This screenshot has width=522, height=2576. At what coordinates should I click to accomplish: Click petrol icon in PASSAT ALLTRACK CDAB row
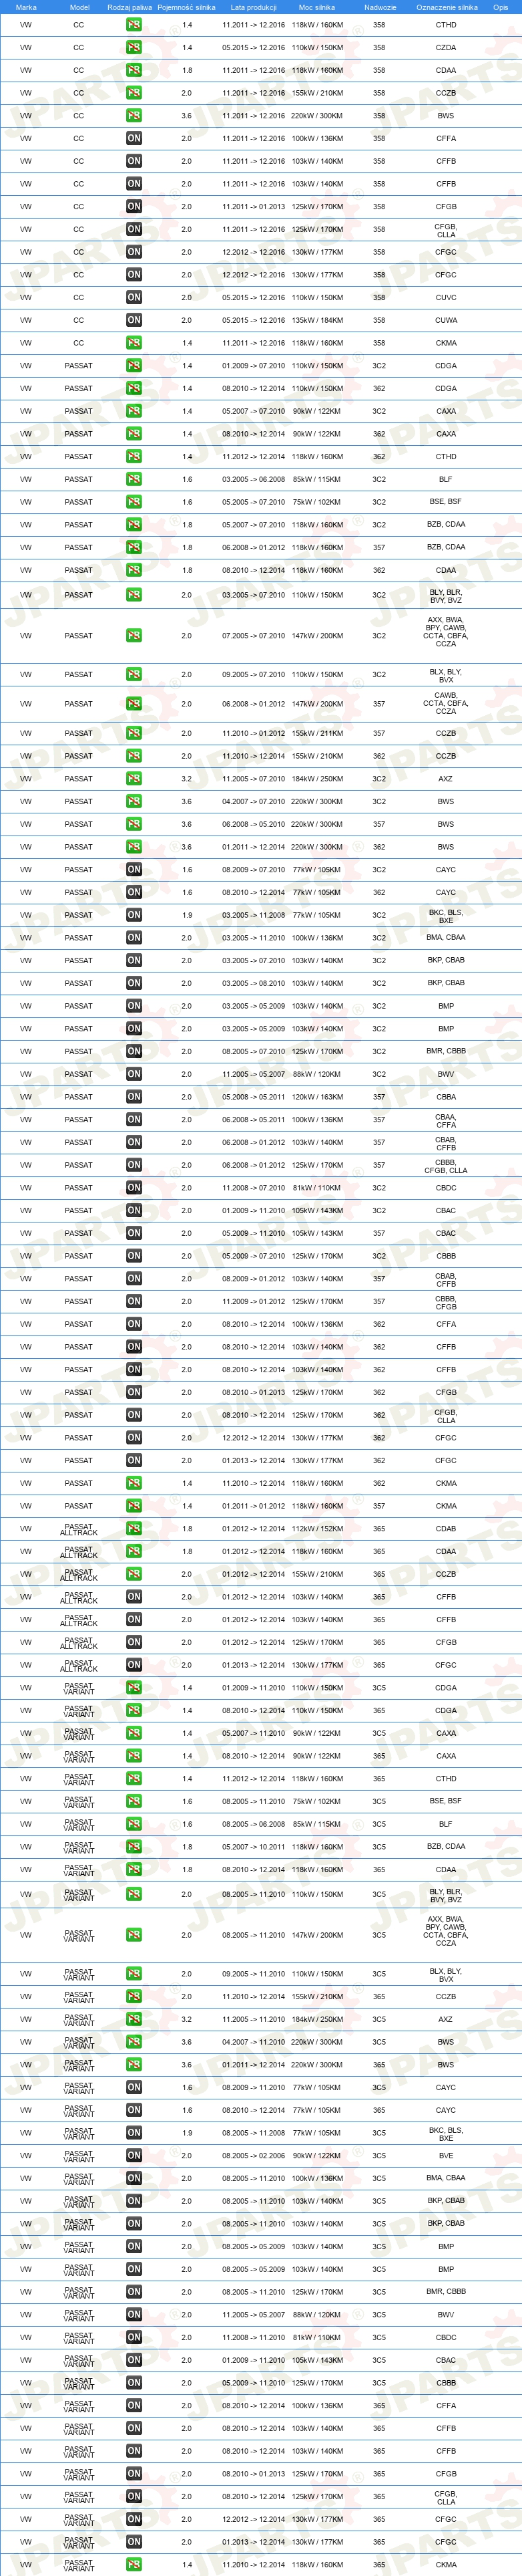(134, 1529)
